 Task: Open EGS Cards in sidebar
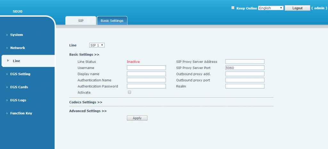[19, 87]
